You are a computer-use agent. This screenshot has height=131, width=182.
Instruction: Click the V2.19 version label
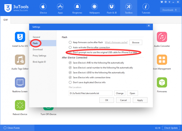[x=157, y=128]
